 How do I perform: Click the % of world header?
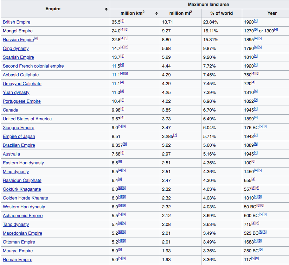221,13
